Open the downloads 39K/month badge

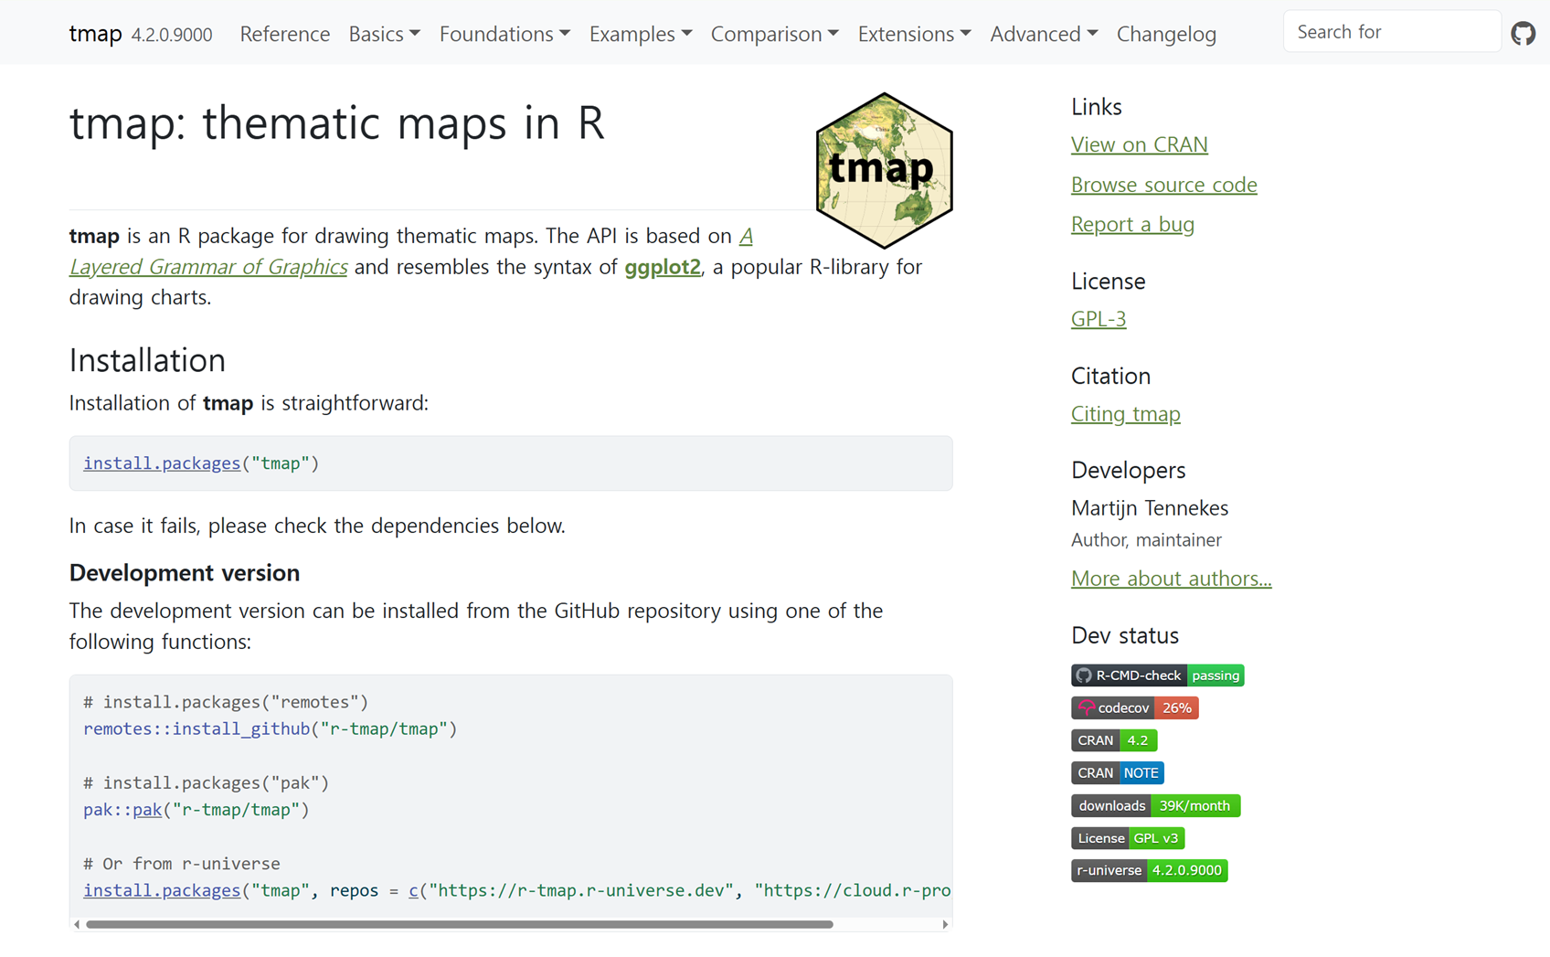click(x=1155, y=805)
